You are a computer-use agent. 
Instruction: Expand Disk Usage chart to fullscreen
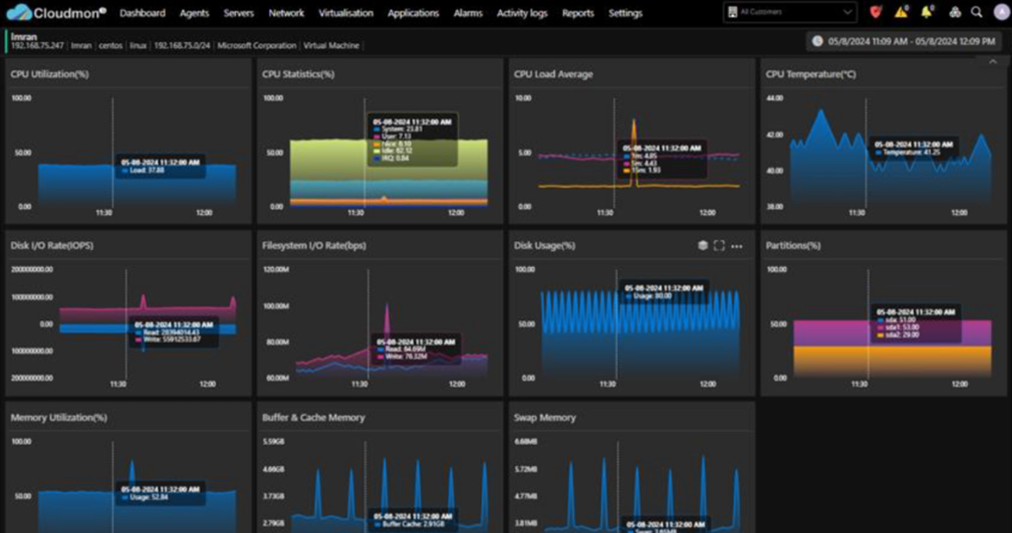point(719,245)
